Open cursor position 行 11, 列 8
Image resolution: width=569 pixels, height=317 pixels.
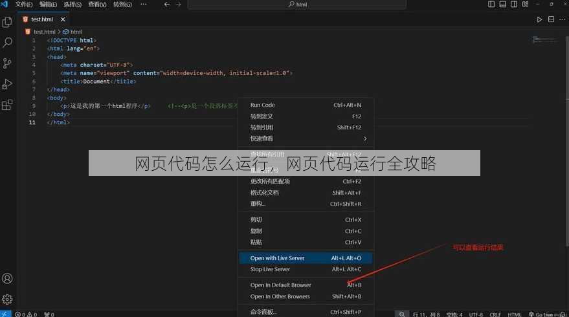[x=426, y=314]
